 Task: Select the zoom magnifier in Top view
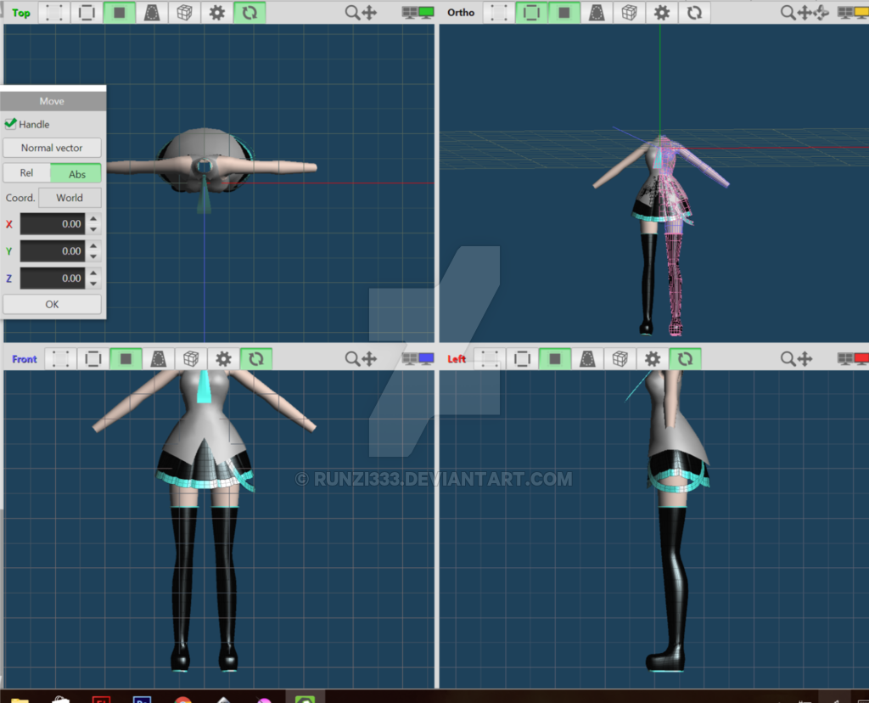tap(352, 12)
